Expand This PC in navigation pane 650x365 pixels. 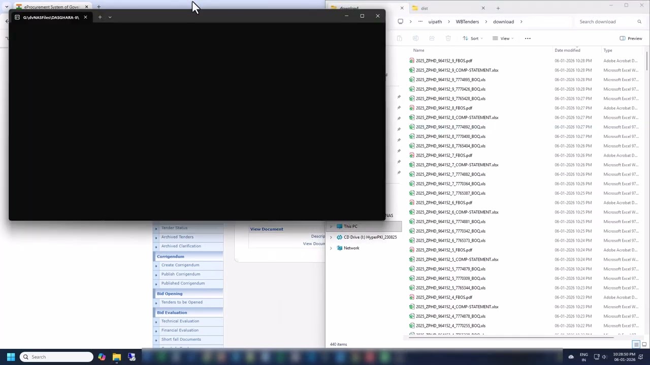tap(331, 227)
